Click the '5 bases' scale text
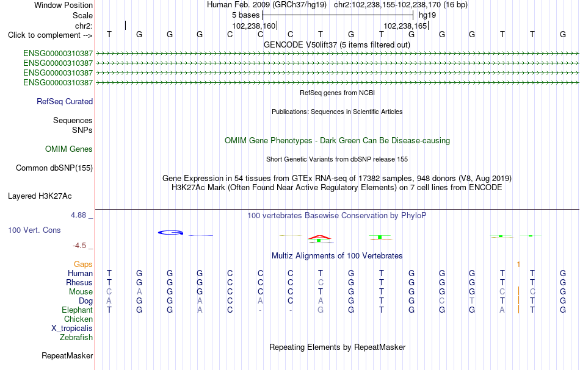 [x=245, y=15]
